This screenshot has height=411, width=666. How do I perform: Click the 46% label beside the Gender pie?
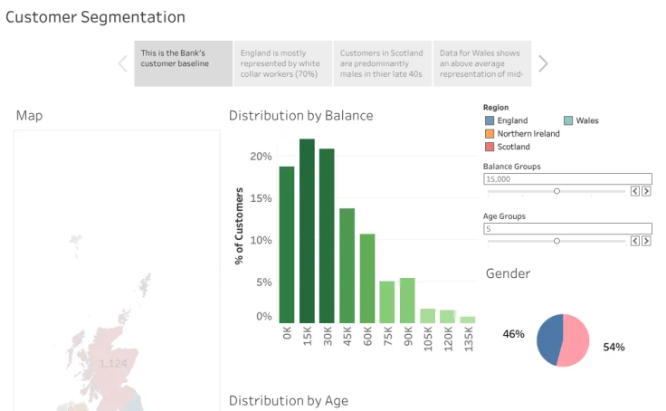click(513, 334)
